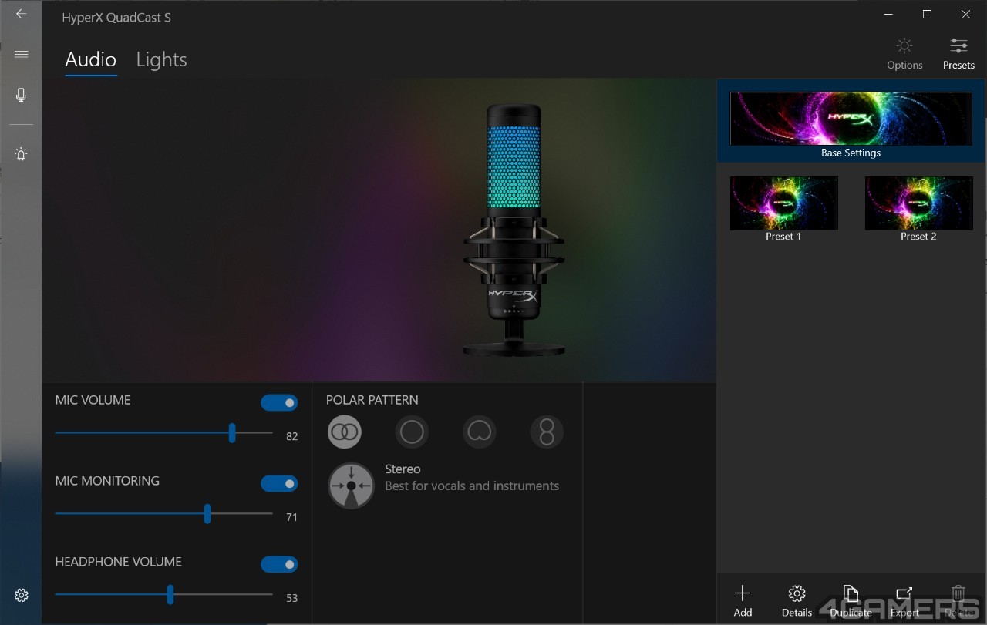
Task: Switch to the Audio tab
Action: click(91, 60)
